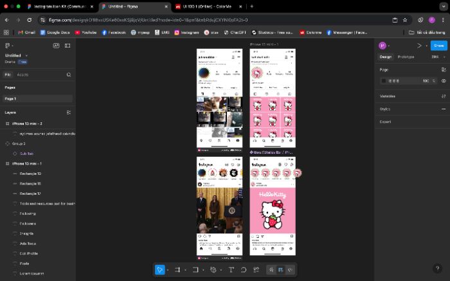
Task: Open the ChatGPT bookmark
Action: pyautogui.click(x=235, y=33)
